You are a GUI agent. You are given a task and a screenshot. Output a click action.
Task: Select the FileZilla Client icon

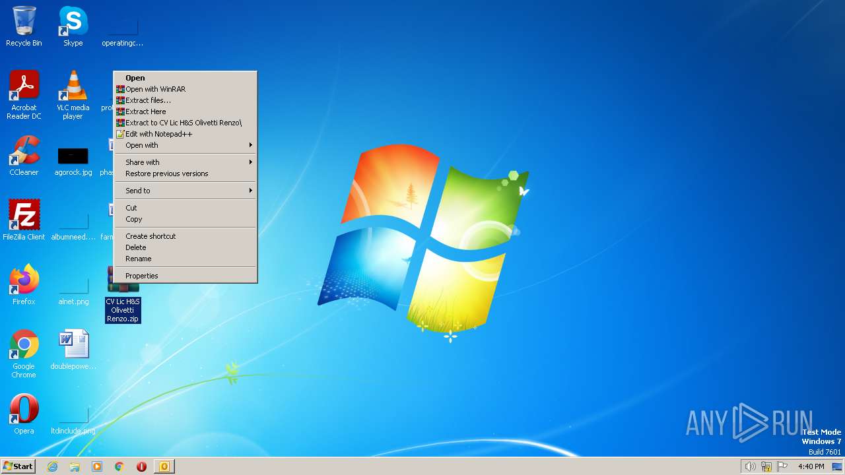click(x=24, y=220)
